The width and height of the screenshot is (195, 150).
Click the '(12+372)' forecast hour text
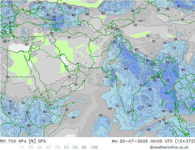click(x=185, y=141)
